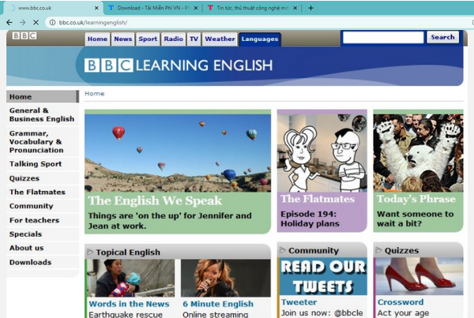
Task: Open About us in the sidebar
Action: click(42, 248)
